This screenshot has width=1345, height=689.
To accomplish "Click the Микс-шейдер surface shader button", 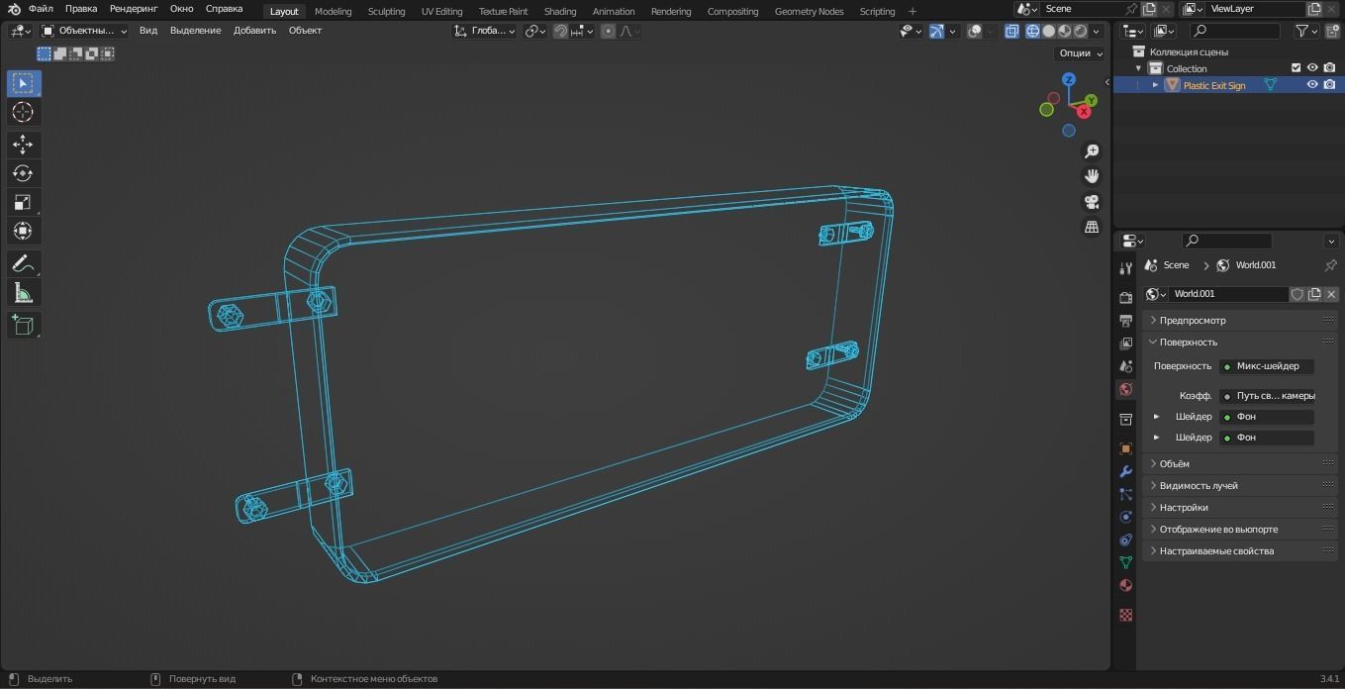I will coord(1267,366).
